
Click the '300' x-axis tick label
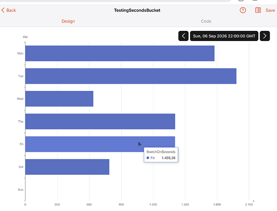(57, 205)
